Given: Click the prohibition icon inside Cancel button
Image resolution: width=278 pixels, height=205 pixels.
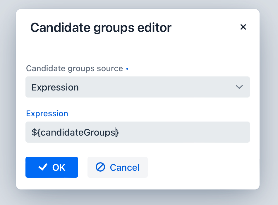Looking at the screenshot, I should pos(101,167).
